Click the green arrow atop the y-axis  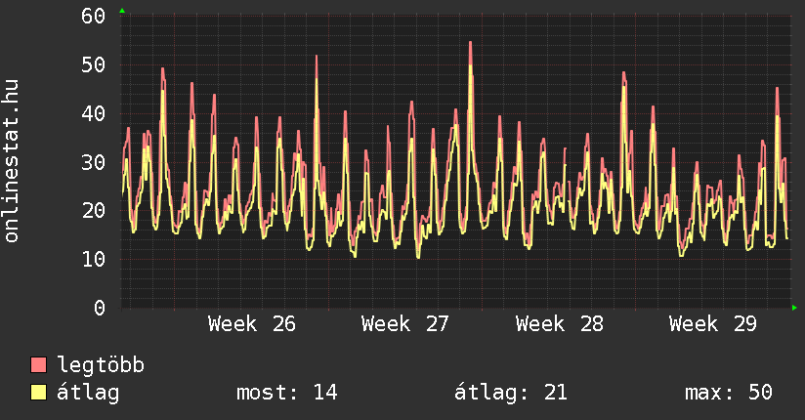pyautogui.click(x=122, y=11)
